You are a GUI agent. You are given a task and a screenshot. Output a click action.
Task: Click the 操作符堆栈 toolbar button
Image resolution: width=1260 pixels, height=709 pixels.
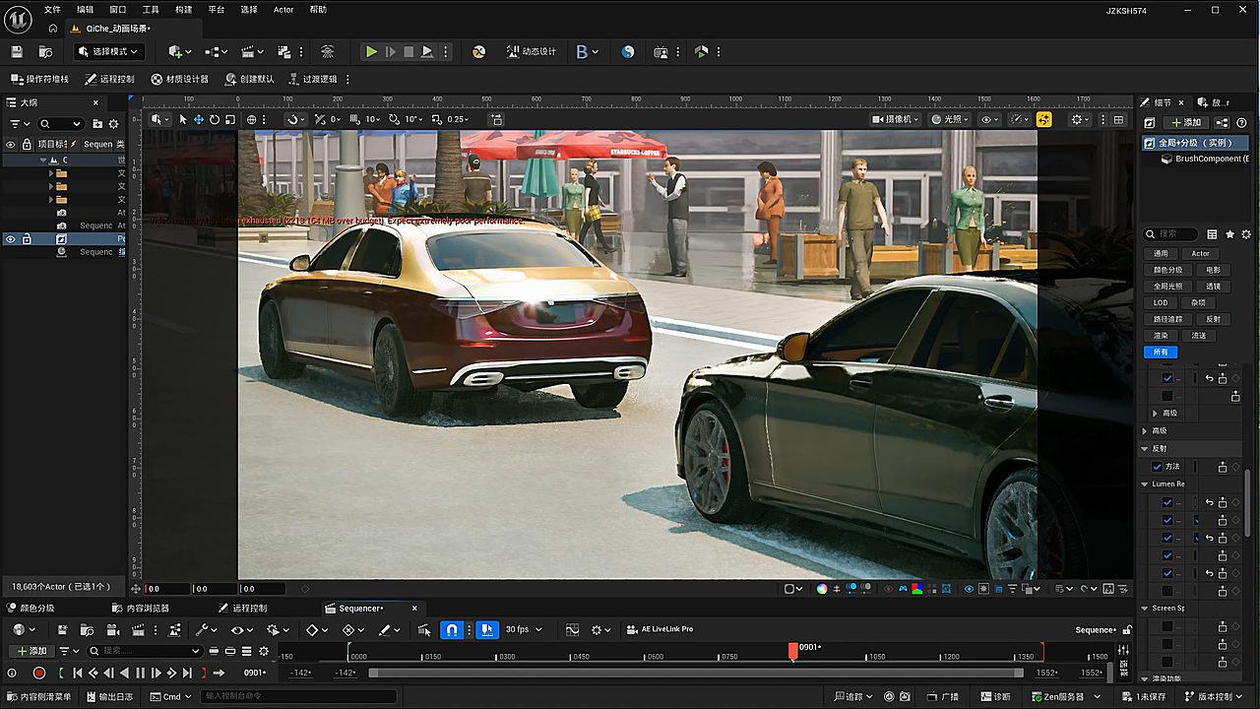[x=39, y=79]
